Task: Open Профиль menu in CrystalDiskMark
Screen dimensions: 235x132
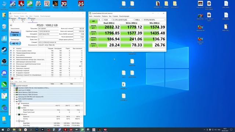Action: click(x=105, y=16)
